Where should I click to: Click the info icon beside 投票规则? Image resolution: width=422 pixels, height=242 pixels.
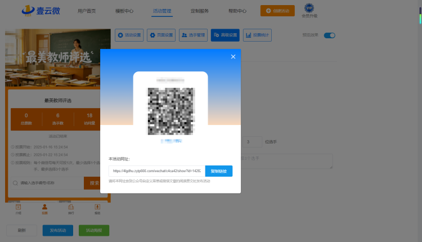click(x=12, y=163)
